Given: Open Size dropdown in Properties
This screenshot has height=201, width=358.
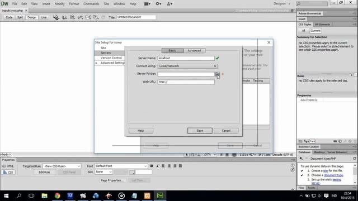Looking at the screenshot, I should click(x=103, y=172).
